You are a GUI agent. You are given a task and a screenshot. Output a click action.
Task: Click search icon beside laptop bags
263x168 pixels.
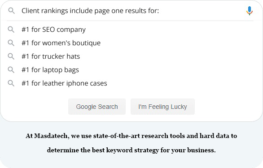(x=11, y=70)
